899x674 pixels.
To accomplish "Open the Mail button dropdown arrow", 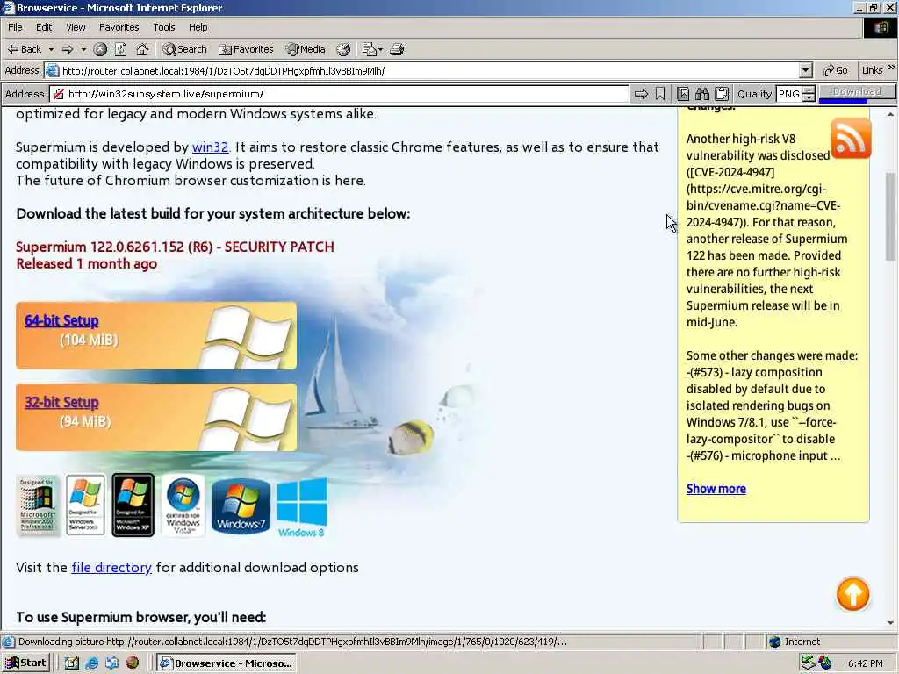I will [x=381, y=49].
